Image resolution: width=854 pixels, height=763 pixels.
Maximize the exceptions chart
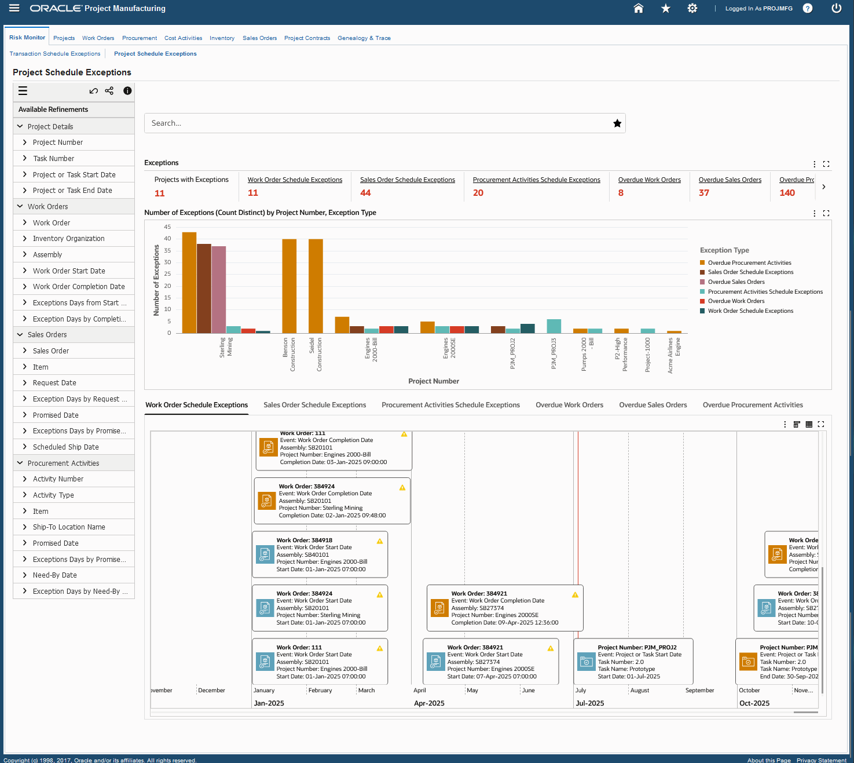tap(826, 213)
